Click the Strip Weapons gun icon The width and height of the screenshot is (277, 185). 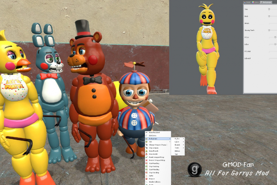146,148
